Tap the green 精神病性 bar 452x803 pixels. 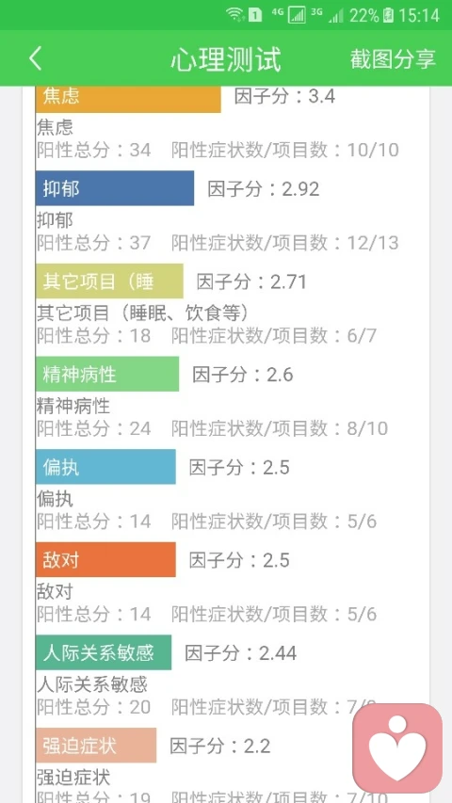click(x=107, y=374)
